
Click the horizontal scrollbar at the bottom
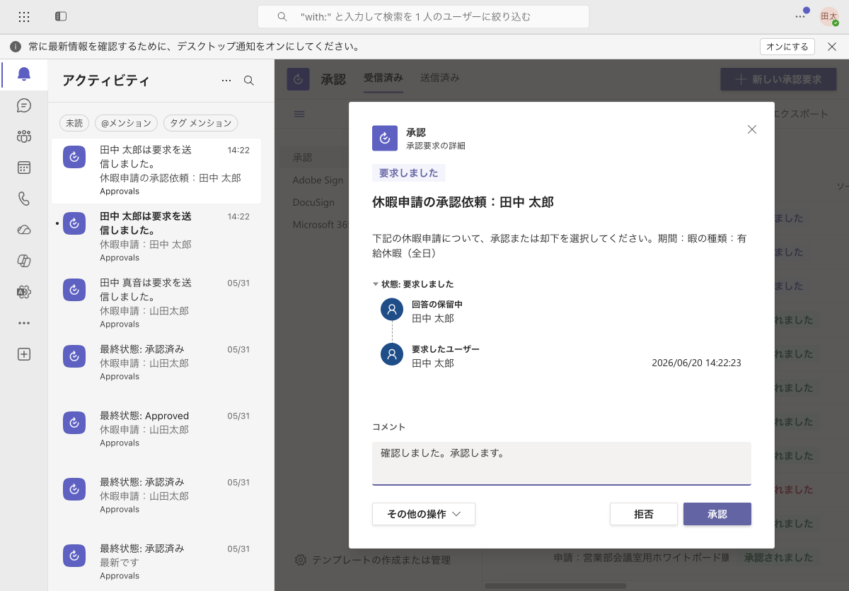coord(555,586)
